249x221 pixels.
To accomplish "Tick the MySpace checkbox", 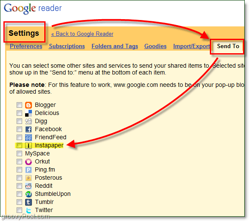I will point(20,153).
